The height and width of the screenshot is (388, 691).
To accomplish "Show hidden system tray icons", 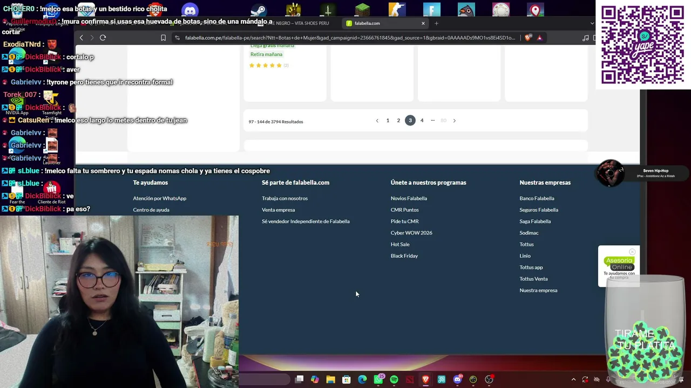I will [x=573, y=379].
